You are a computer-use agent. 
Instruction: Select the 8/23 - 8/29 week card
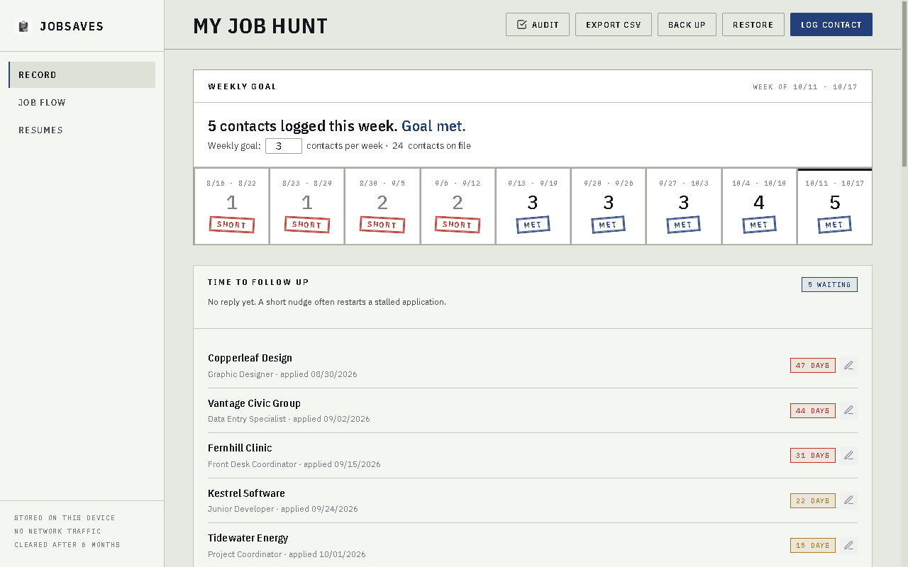pos(307,206)
